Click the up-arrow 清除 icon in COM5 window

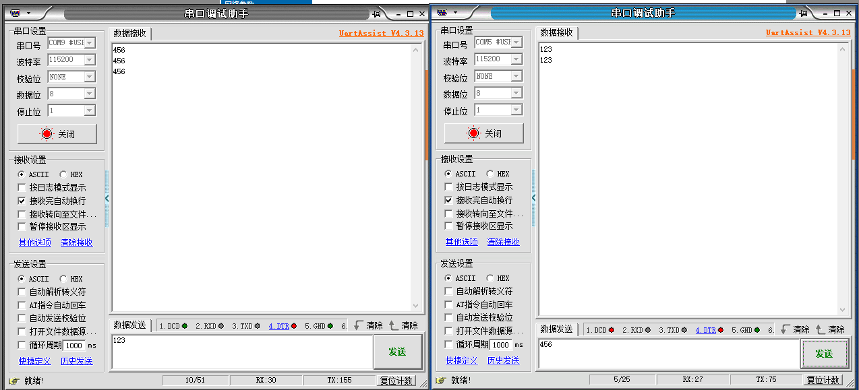820,329
